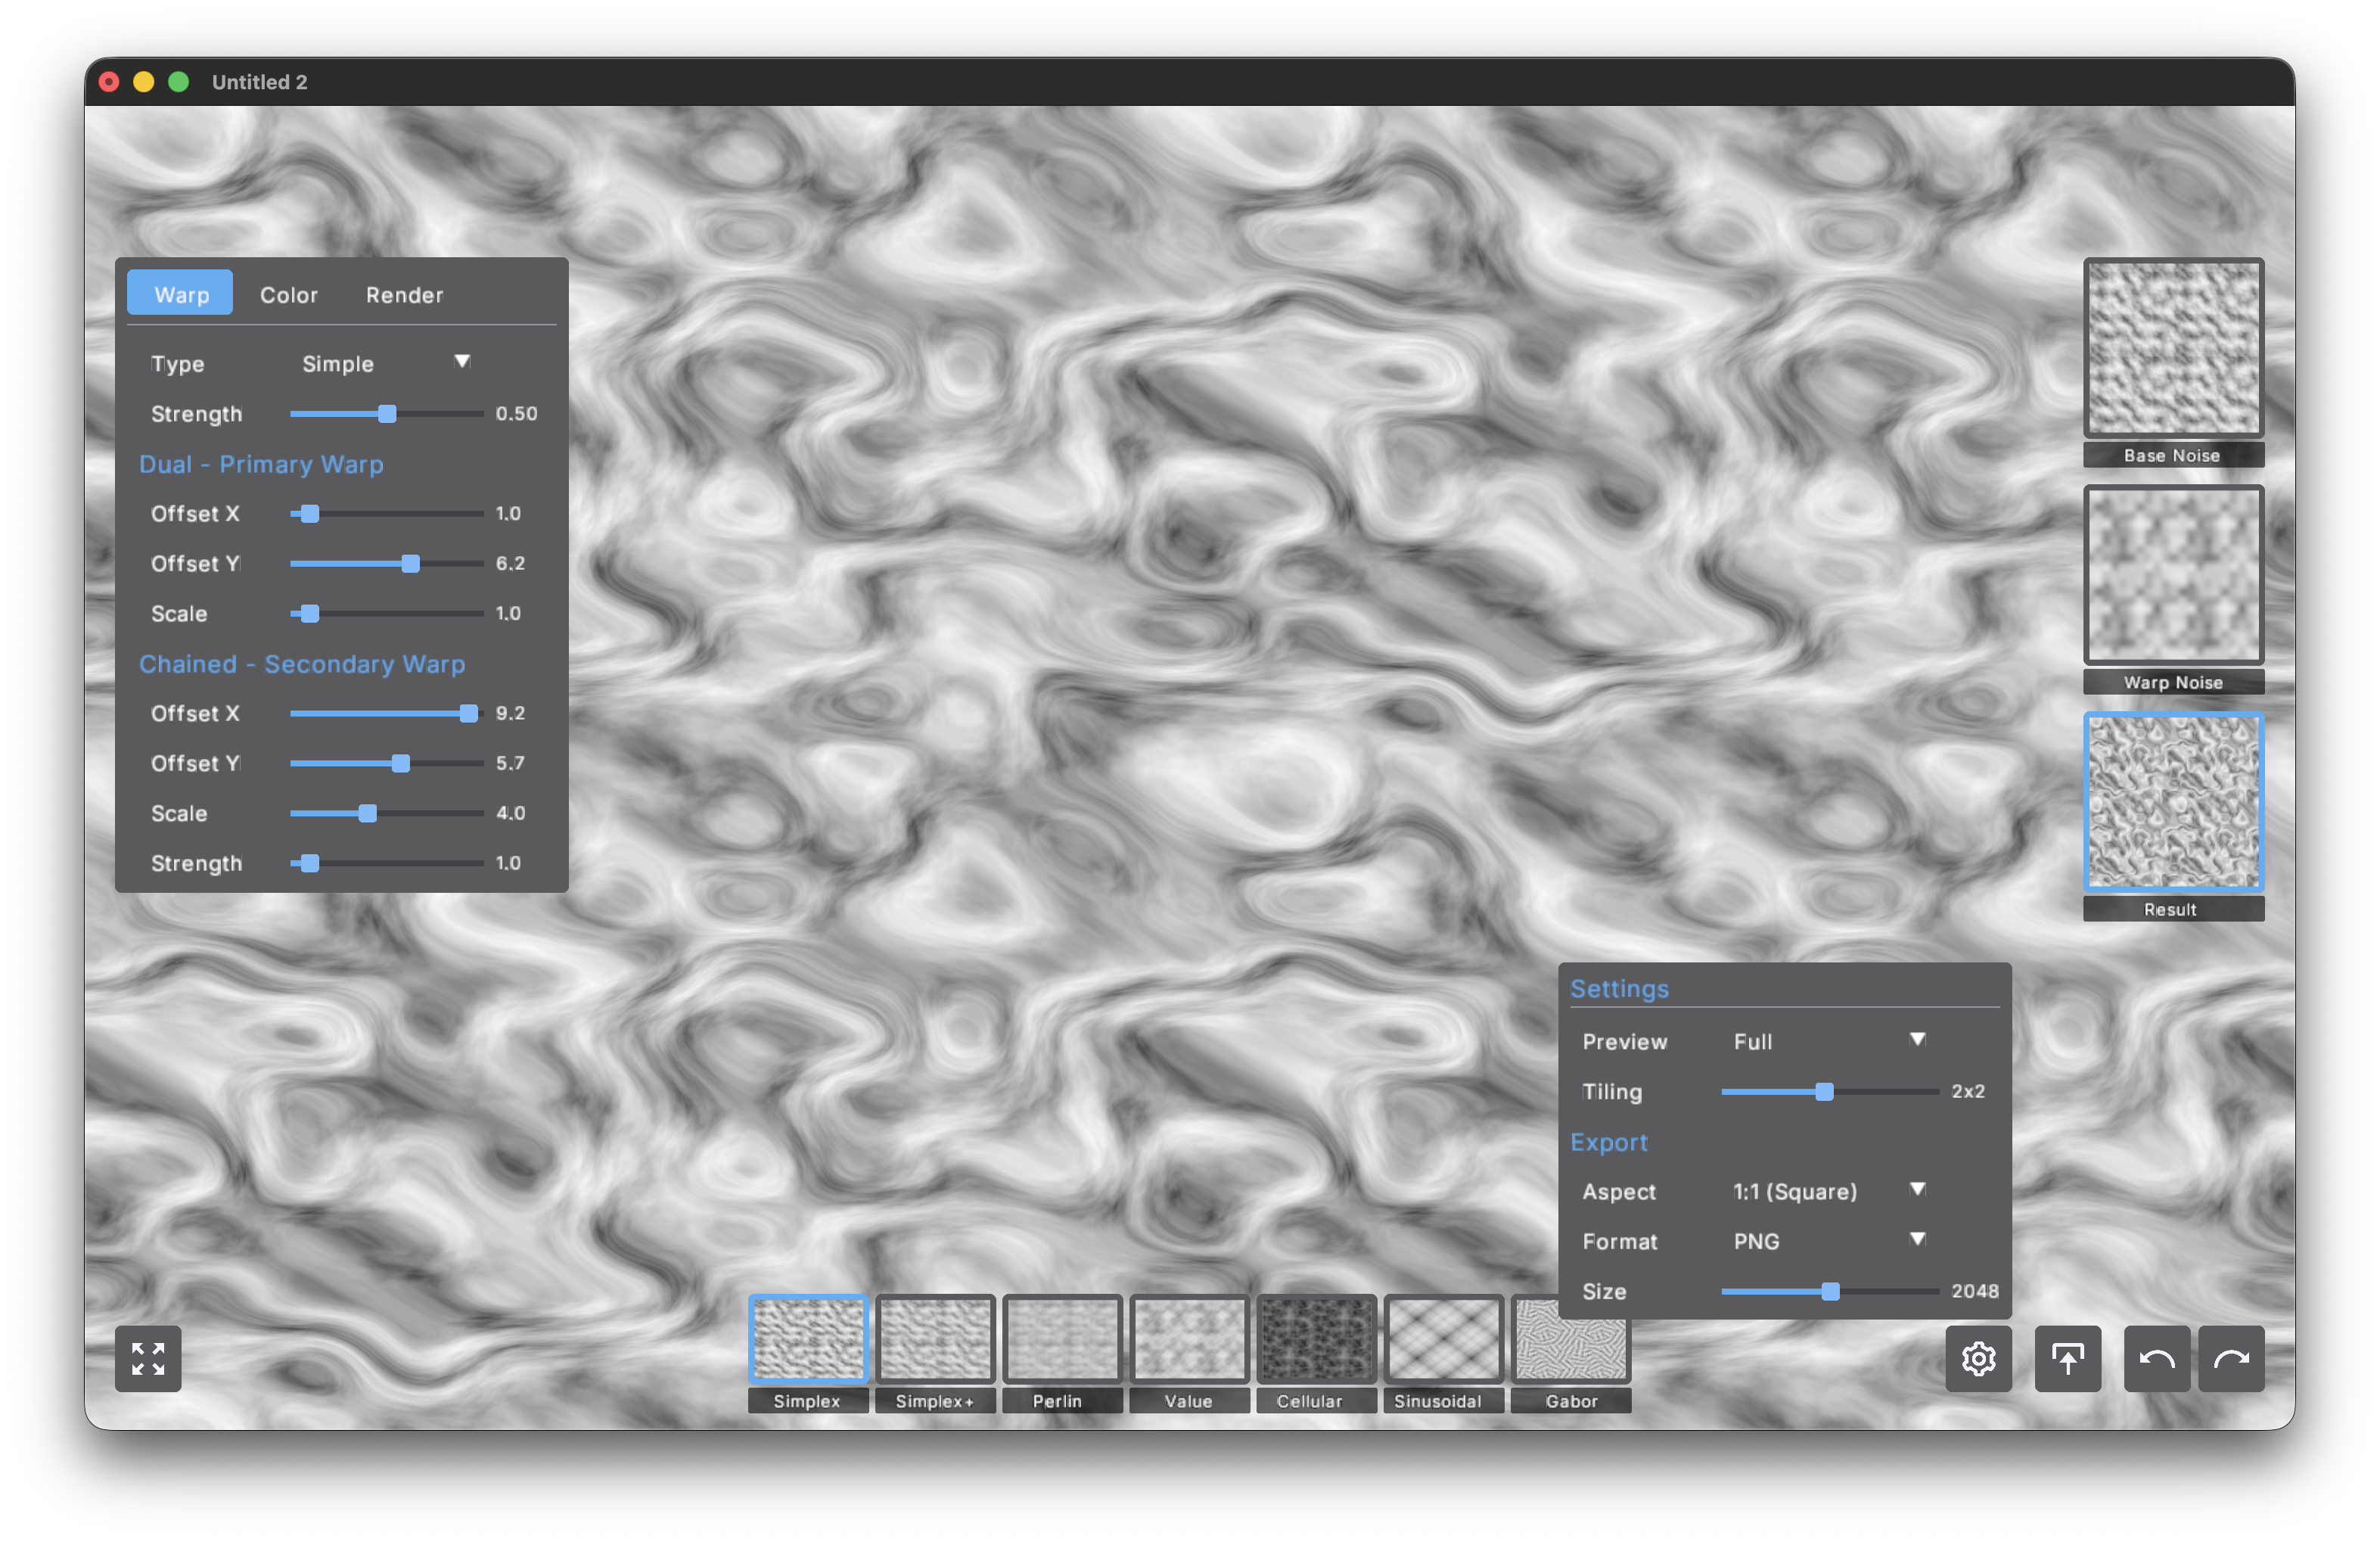Click the undo arrow icon
The image size is (2380, 1542).
click(x=2156, y=1358)
